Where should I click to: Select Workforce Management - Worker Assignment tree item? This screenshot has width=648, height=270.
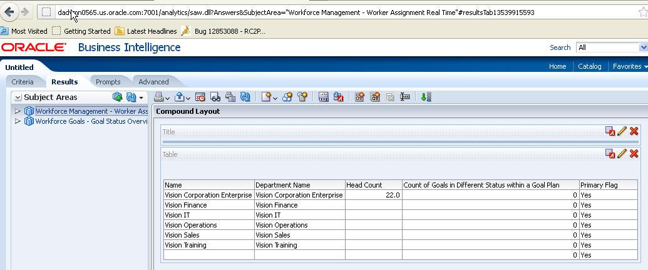[x=91, y=111]
